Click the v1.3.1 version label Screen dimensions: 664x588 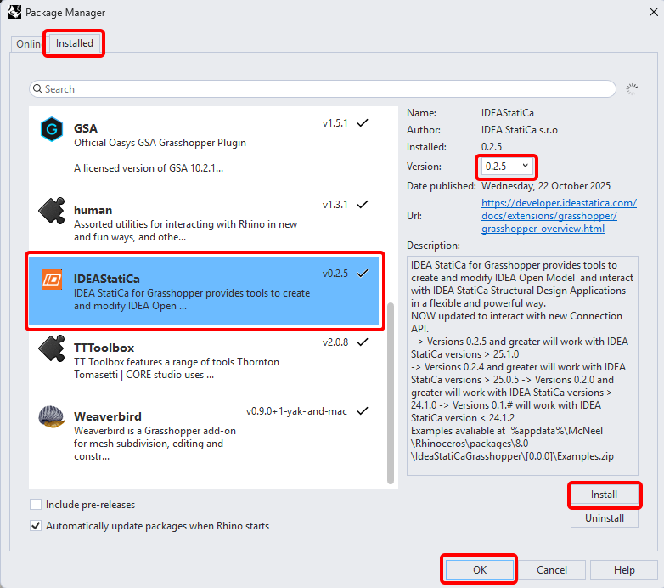point(335,205)
